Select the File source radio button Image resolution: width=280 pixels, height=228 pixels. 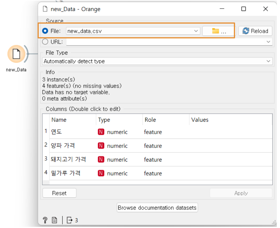[x=45, y=31]
